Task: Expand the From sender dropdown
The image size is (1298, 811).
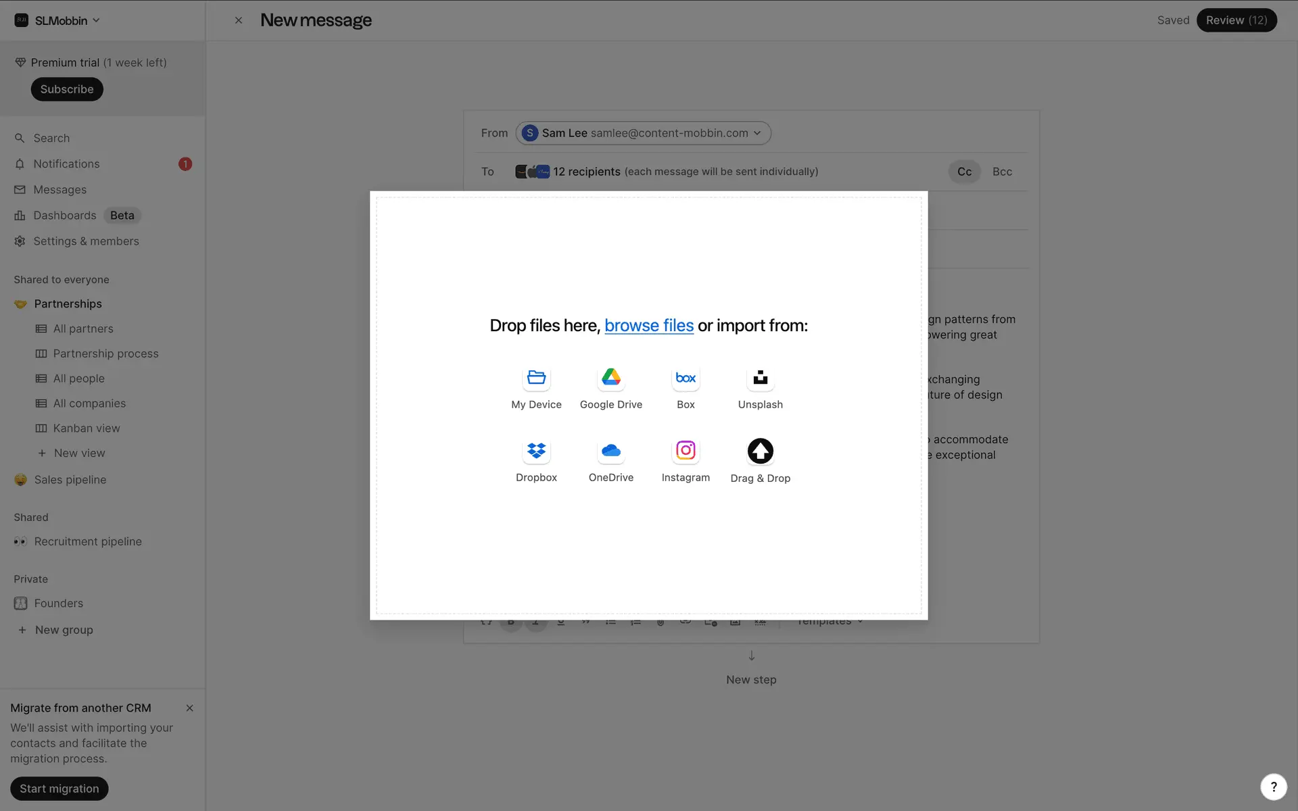Action: coord(643,133)
